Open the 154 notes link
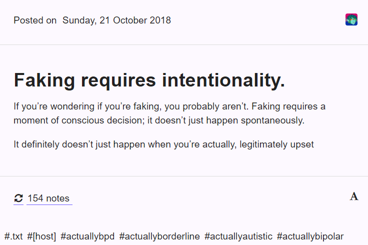The height and width of the screenshot is (245, 368). (48, 198)
